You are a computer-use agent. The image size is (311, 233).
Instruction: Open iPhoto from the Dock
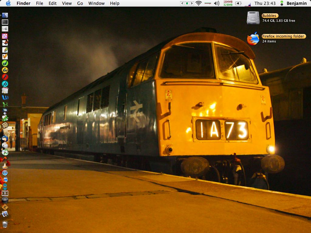5,214
